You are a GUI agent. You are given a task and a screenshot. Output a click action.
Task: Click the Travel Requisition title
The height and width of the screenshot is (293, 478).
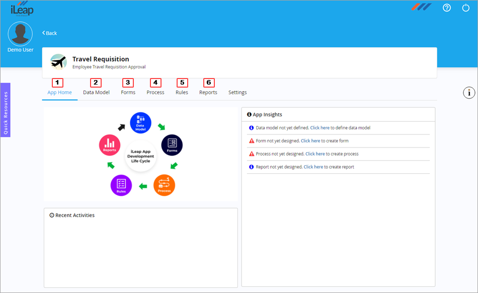[101, 59]
